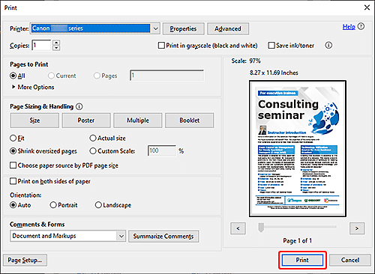Open printer Properties

coord(183,28)
